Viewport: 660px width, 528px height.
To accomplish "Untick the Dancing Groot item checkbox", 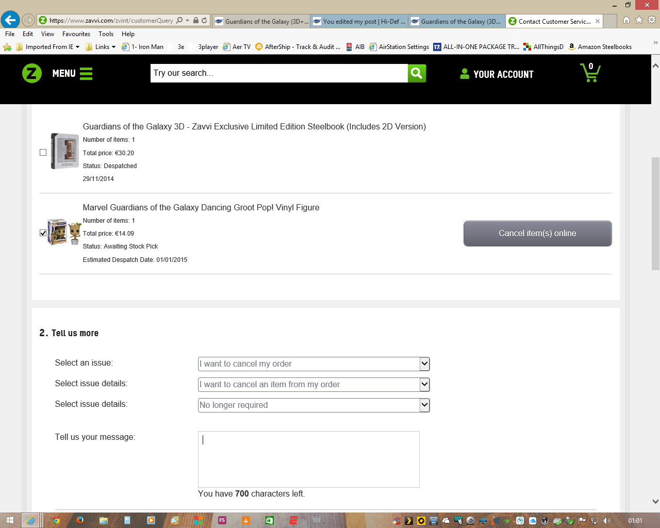I will (43, 233).
